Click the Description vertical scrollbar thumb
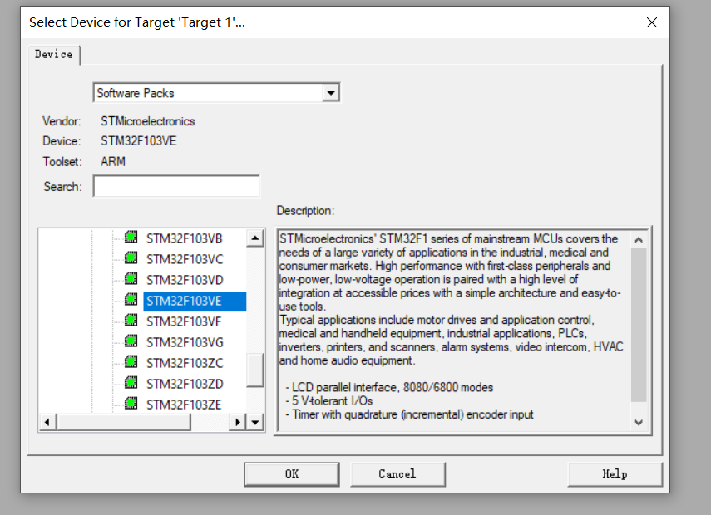The width and height of the screenshot is (711, 515). pos(639,324)
